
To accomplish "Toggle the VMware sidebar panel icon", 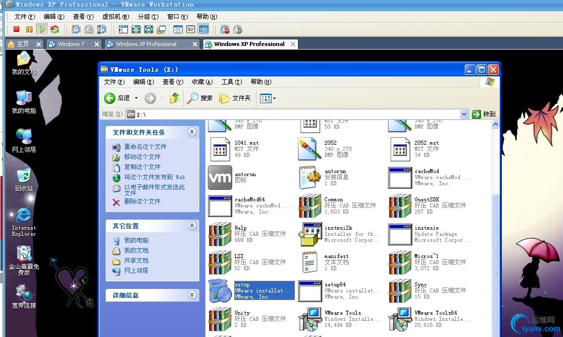I will (x=123, y=29).
